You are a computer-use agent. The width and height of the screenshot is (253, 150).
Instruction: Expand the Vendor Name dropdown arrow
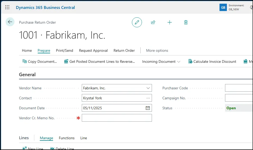pos(148,88)
